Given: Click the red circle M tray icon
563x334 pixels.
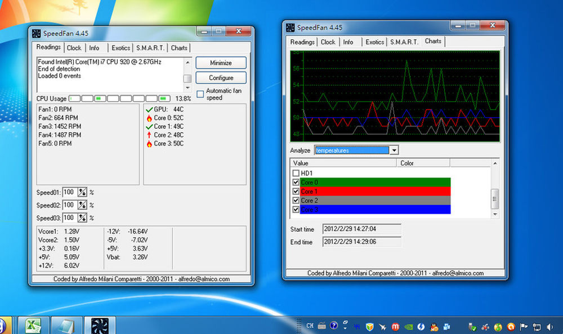Looking at the screenshot, I should (395, 327).
